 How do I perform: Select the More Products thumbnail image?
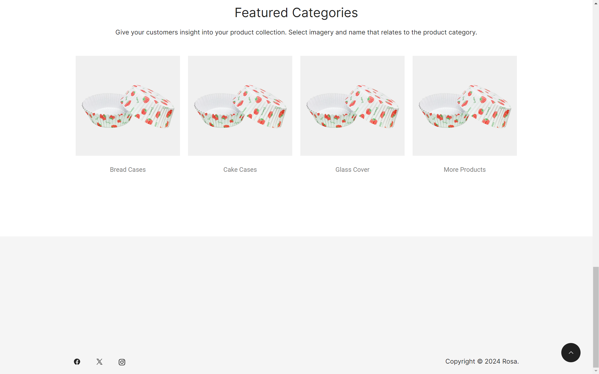point(465,106)
